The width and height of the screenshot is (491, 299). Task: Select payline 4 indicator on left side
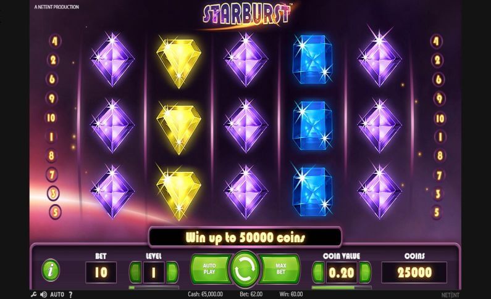[x=55, y=41]
